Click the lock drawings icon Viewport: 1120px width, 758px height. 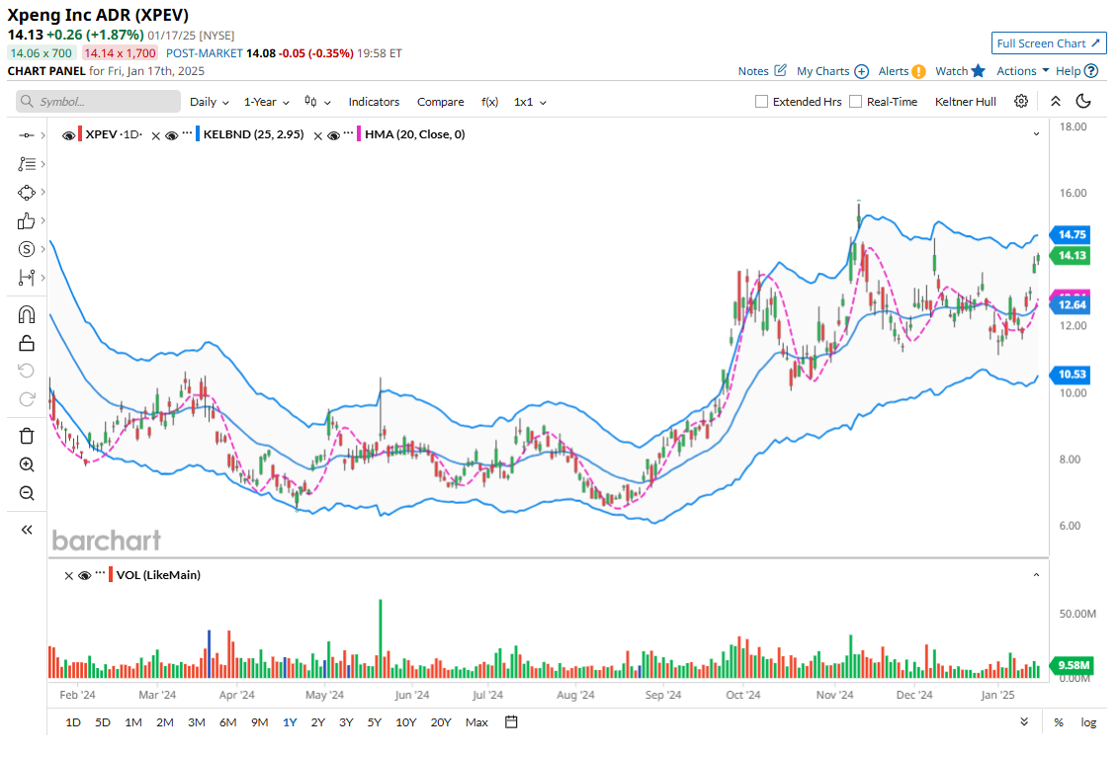(x=27, y=343)
